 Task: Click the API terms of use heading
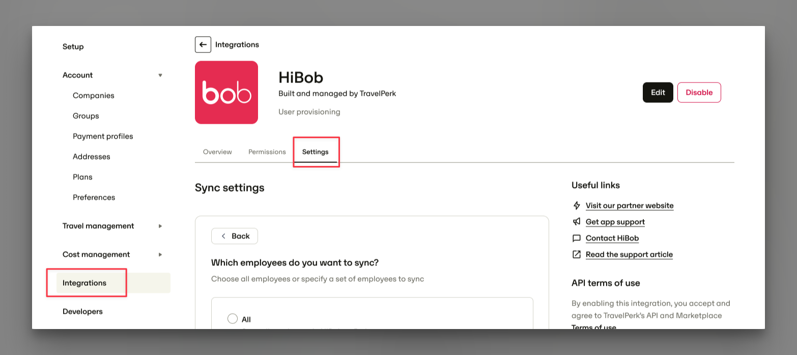coord(606,283)
